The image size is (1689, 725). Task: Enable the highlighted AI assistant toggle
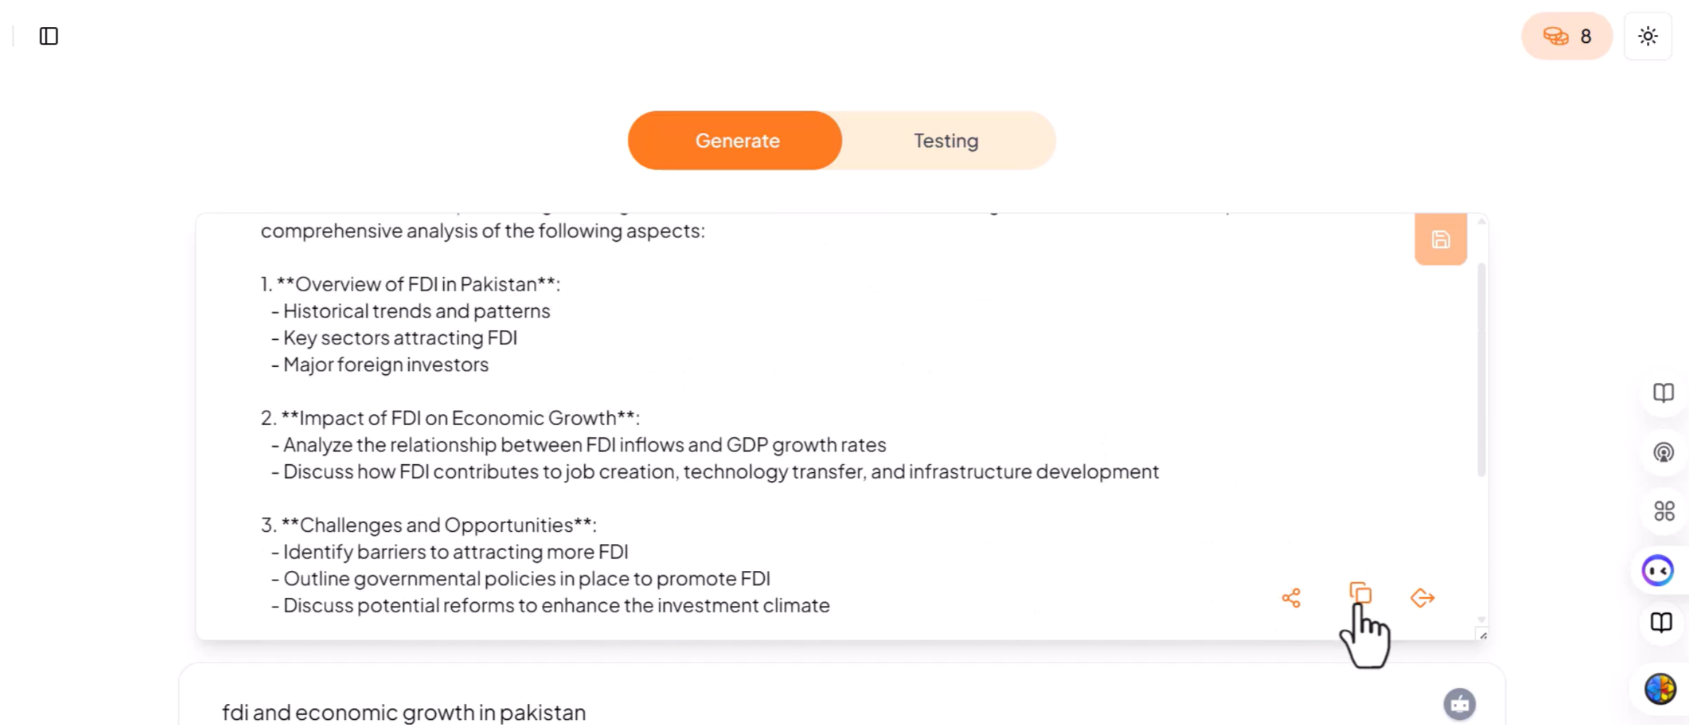click(x=1658, y=571)
